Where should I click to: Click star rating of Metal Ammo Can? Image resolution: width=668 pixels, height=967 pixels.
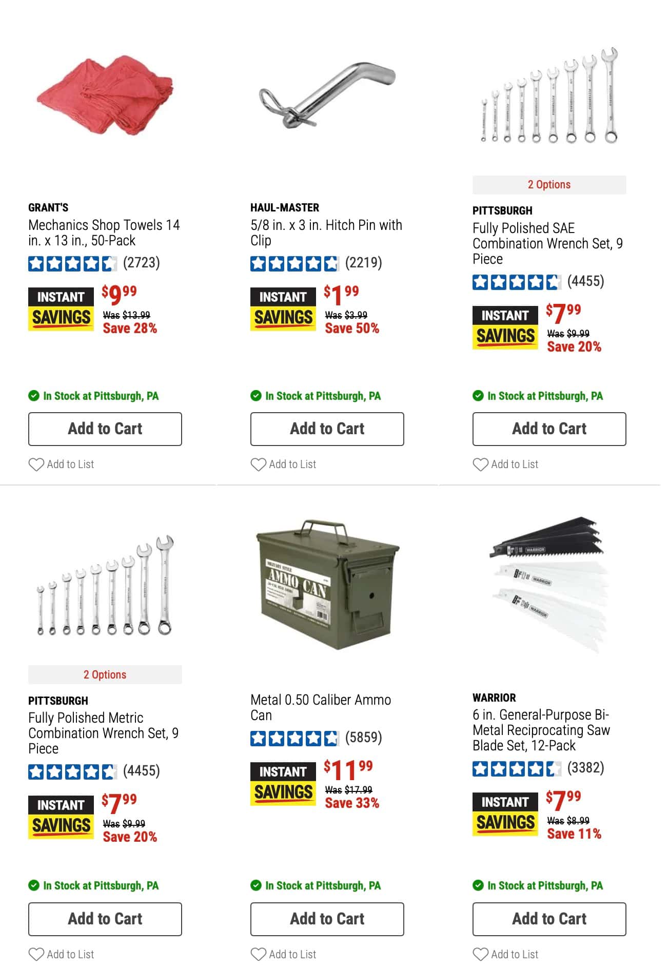click(x=294, y=738)
